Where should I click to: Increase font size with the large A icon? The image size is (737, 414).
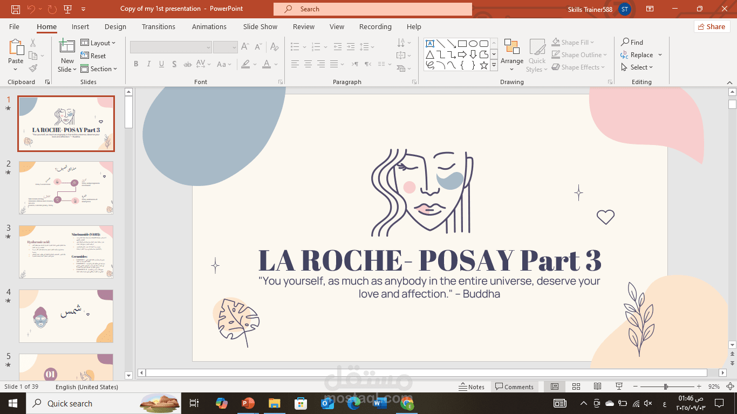tap(245, 47)
